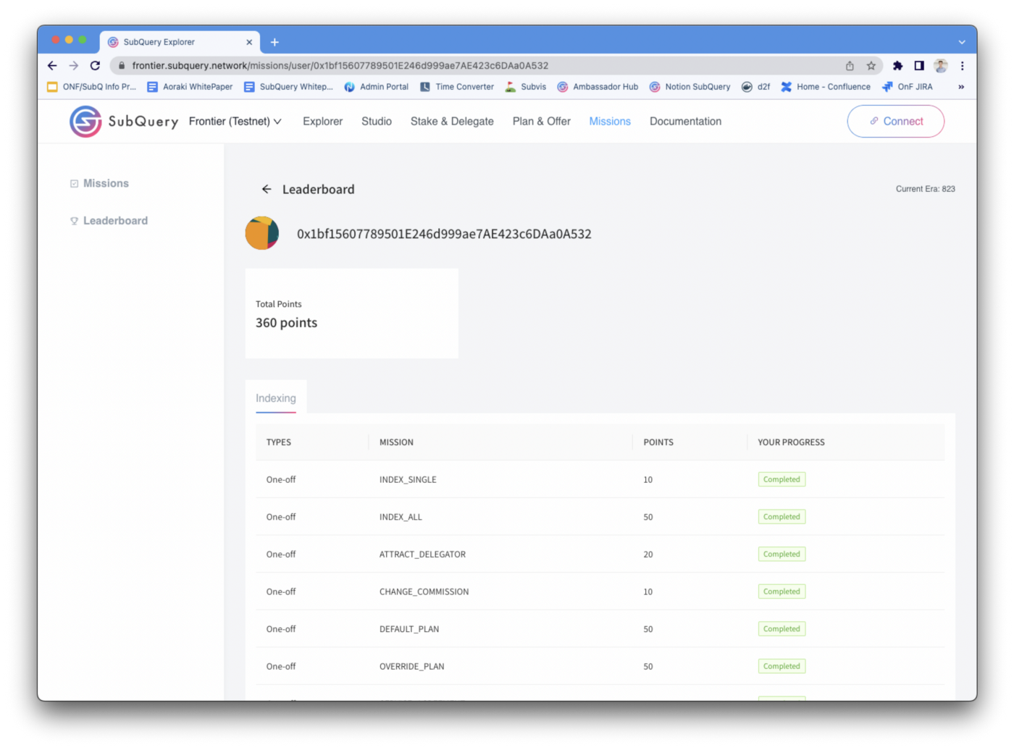Expand the tab search chevron in the title bar
This screenshot has height=750, width=1014.
click(x=962, y=42)
